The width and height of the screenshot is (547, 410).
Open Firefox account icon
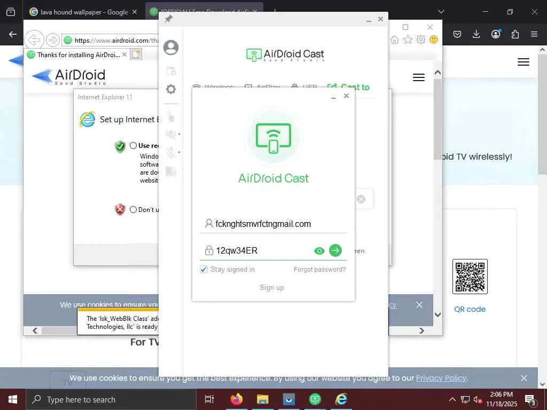496,34
